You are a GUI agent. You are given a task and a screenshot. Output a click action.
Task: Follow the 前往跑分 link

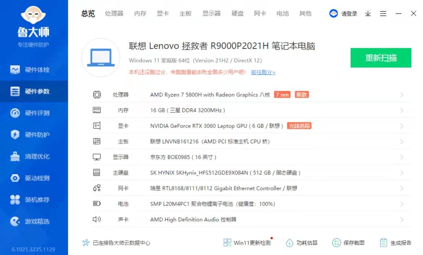click(x=263, y=72)
